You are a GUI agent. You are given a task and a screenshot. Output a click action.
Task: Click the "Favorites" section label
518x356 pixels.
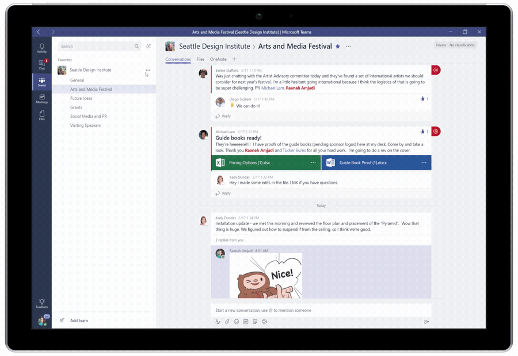64,60
